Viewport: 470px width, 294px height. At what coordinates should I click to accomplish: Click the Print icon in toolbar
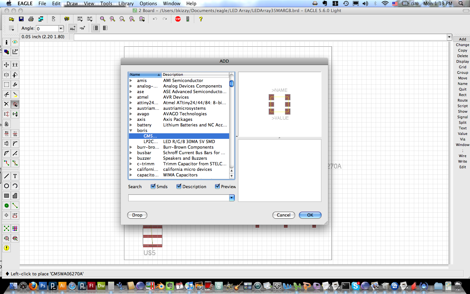pos(31,19)
